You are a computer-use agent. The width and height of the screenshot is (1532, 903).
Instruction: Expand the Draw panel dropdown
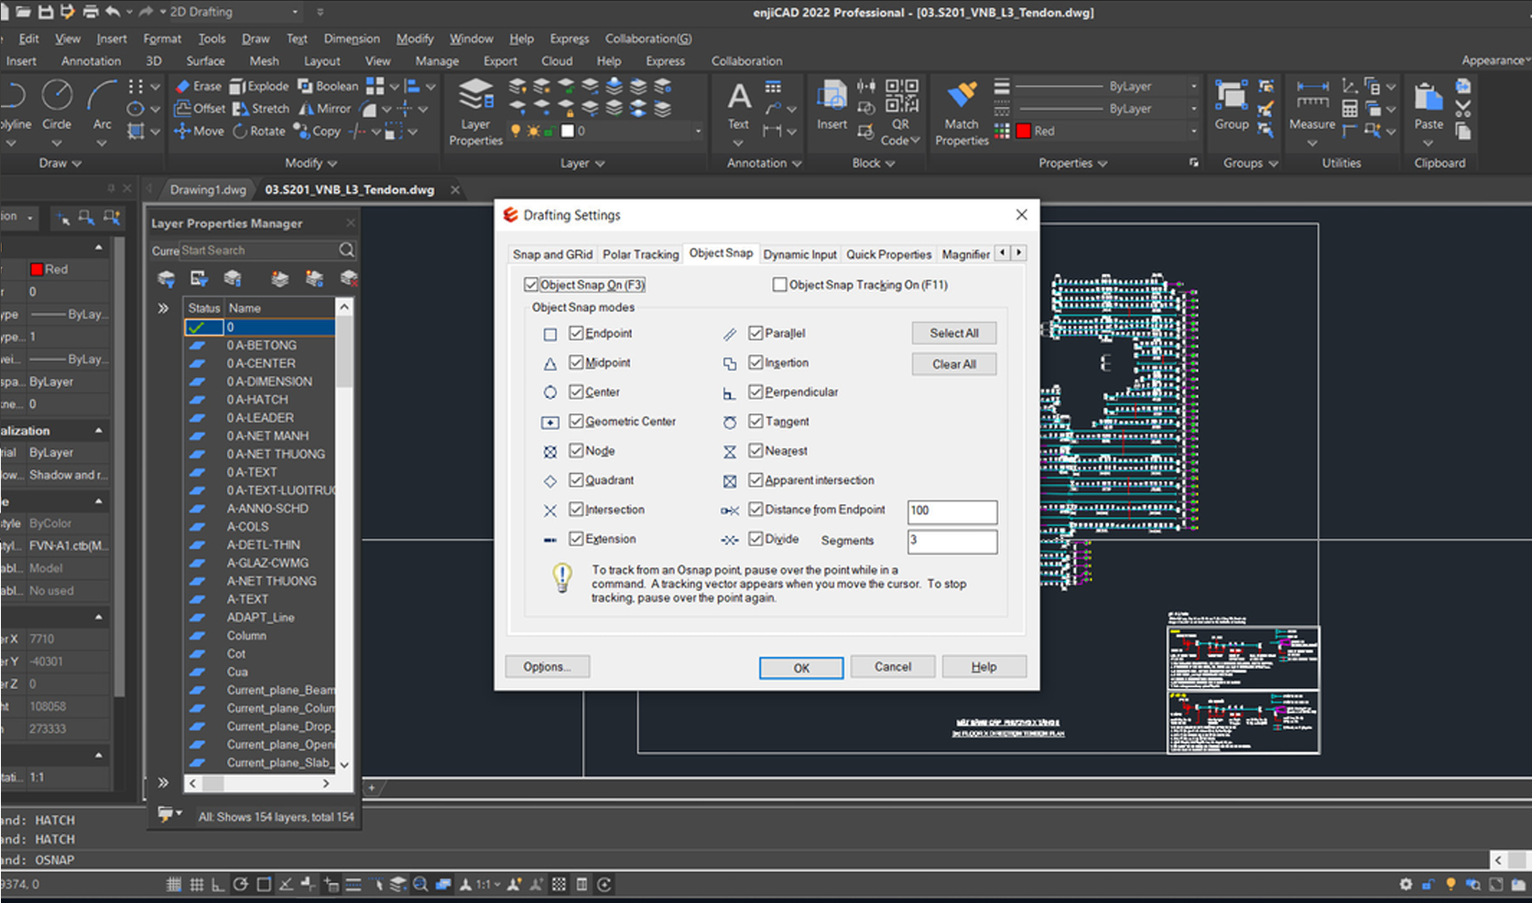coord(60,163)
